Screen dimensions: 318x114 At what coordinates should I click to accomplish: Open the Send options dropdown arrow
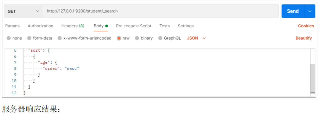pos(310,11)
